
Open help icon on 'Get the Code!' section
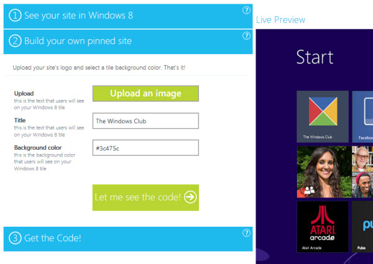click(246, 233)
